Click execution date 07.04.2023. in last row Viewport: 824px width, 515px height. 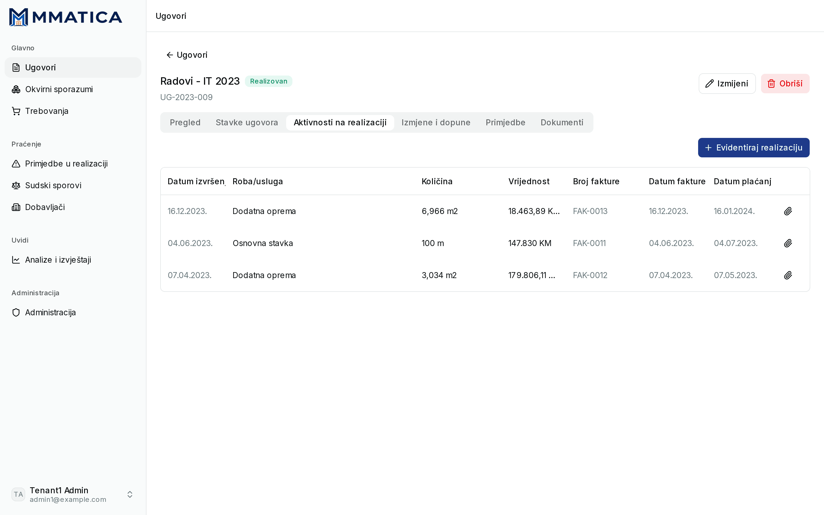pyautogui.click(x=189, y=275)
